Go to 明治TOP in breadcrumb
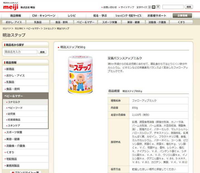The height and width of the screenshot is (173, 200). [x=7, y=28]
